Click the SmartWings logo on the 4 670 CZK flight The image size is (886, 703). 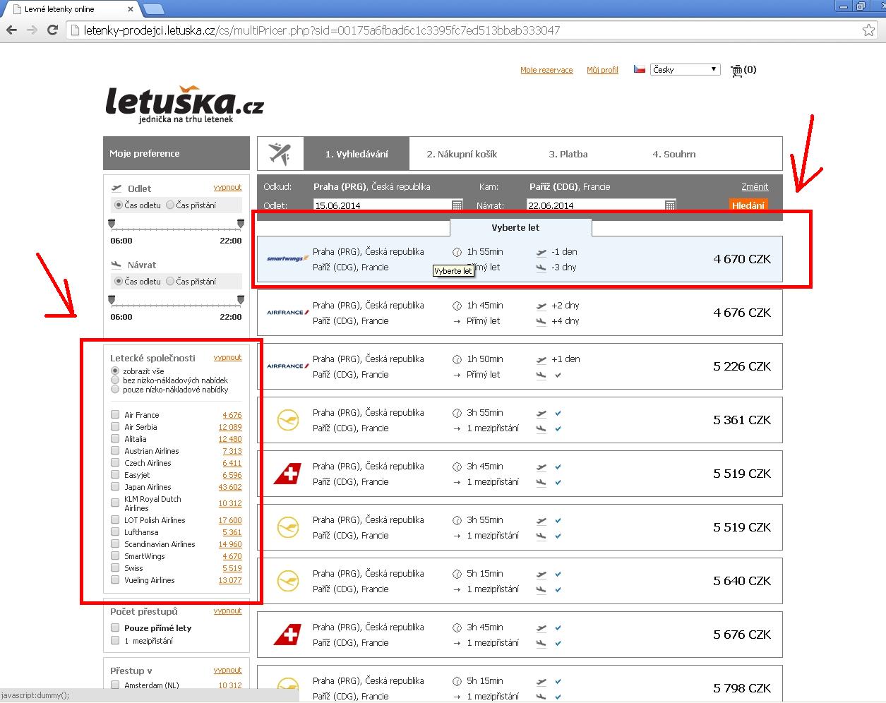(x=287, y=258)
